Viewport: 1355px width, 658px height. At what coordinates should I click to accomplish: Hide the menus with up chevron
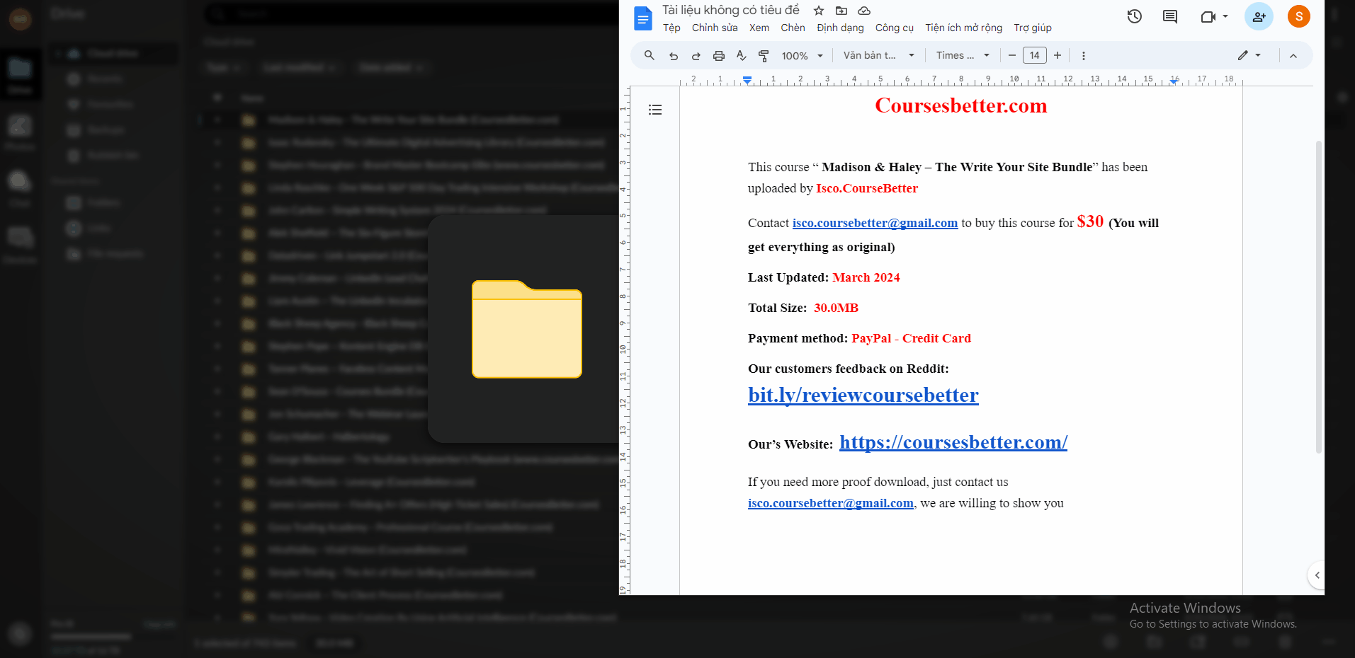tap(1293, 56)
